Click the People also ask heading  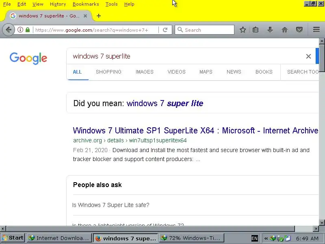(97, 185)
